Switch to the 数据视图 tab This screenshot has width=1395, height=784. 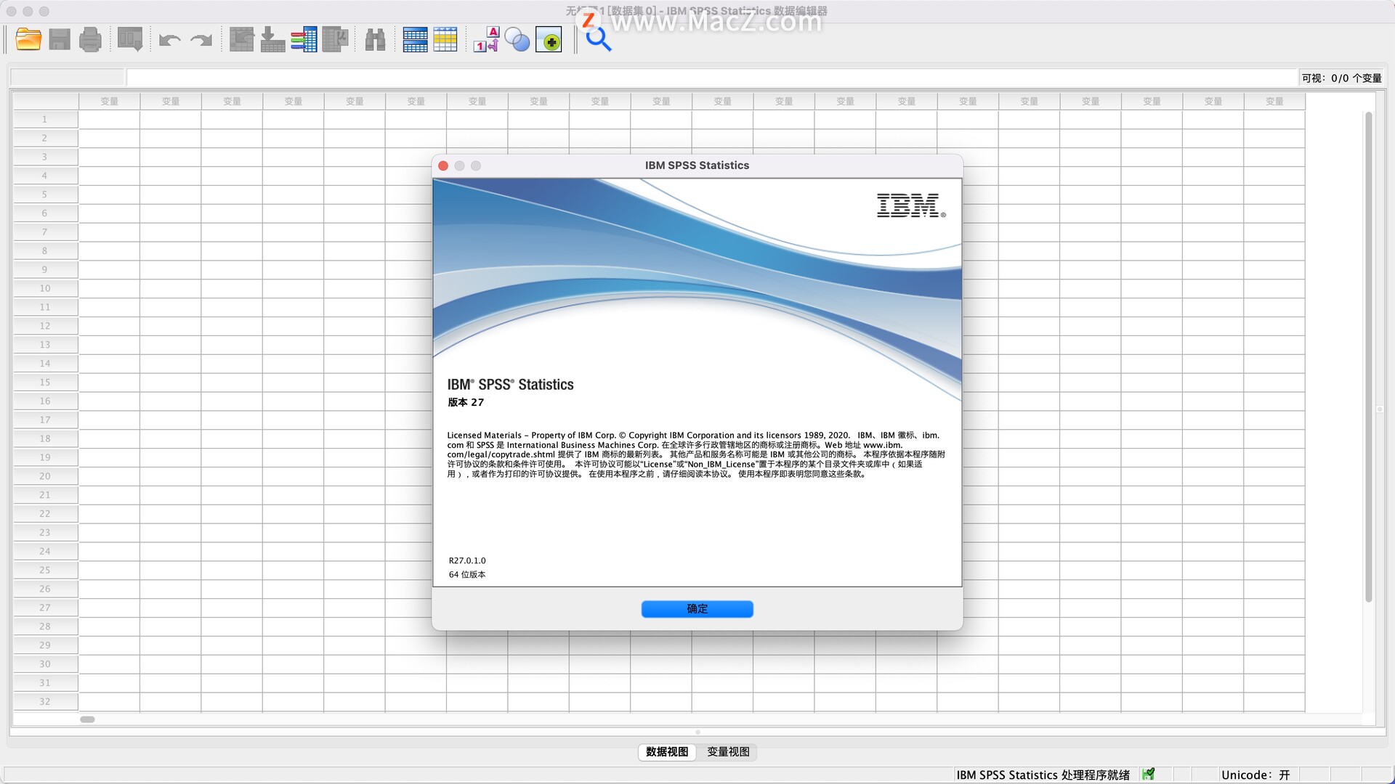(667, 752)
